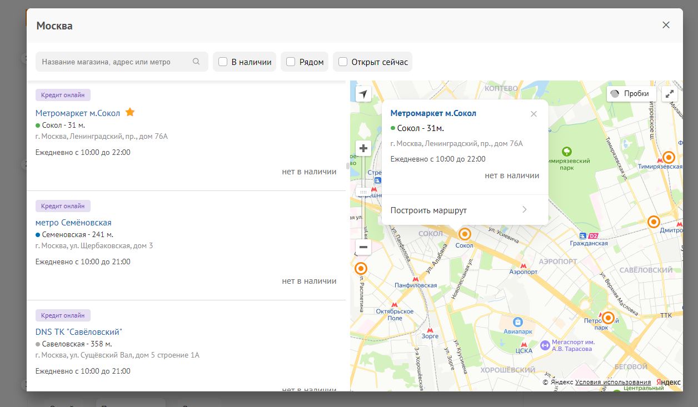Open Построить маршрут chevron in popup
Image resolution: width=698 pixels, height=407 pixels.
(x=524, y=210)
